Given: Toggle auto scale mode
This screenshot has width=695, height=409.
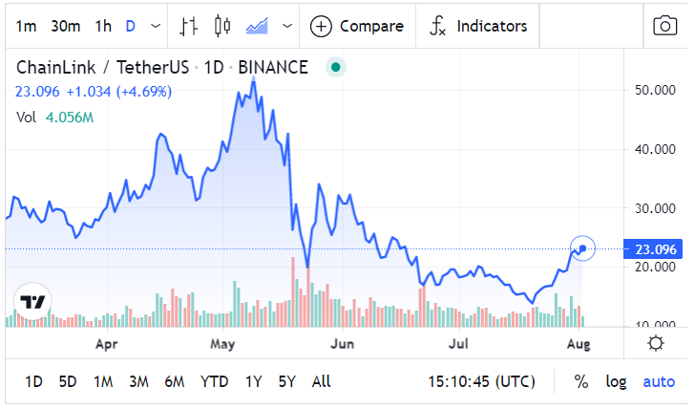Looking at the screenshot, I should [x=659, y=381].
